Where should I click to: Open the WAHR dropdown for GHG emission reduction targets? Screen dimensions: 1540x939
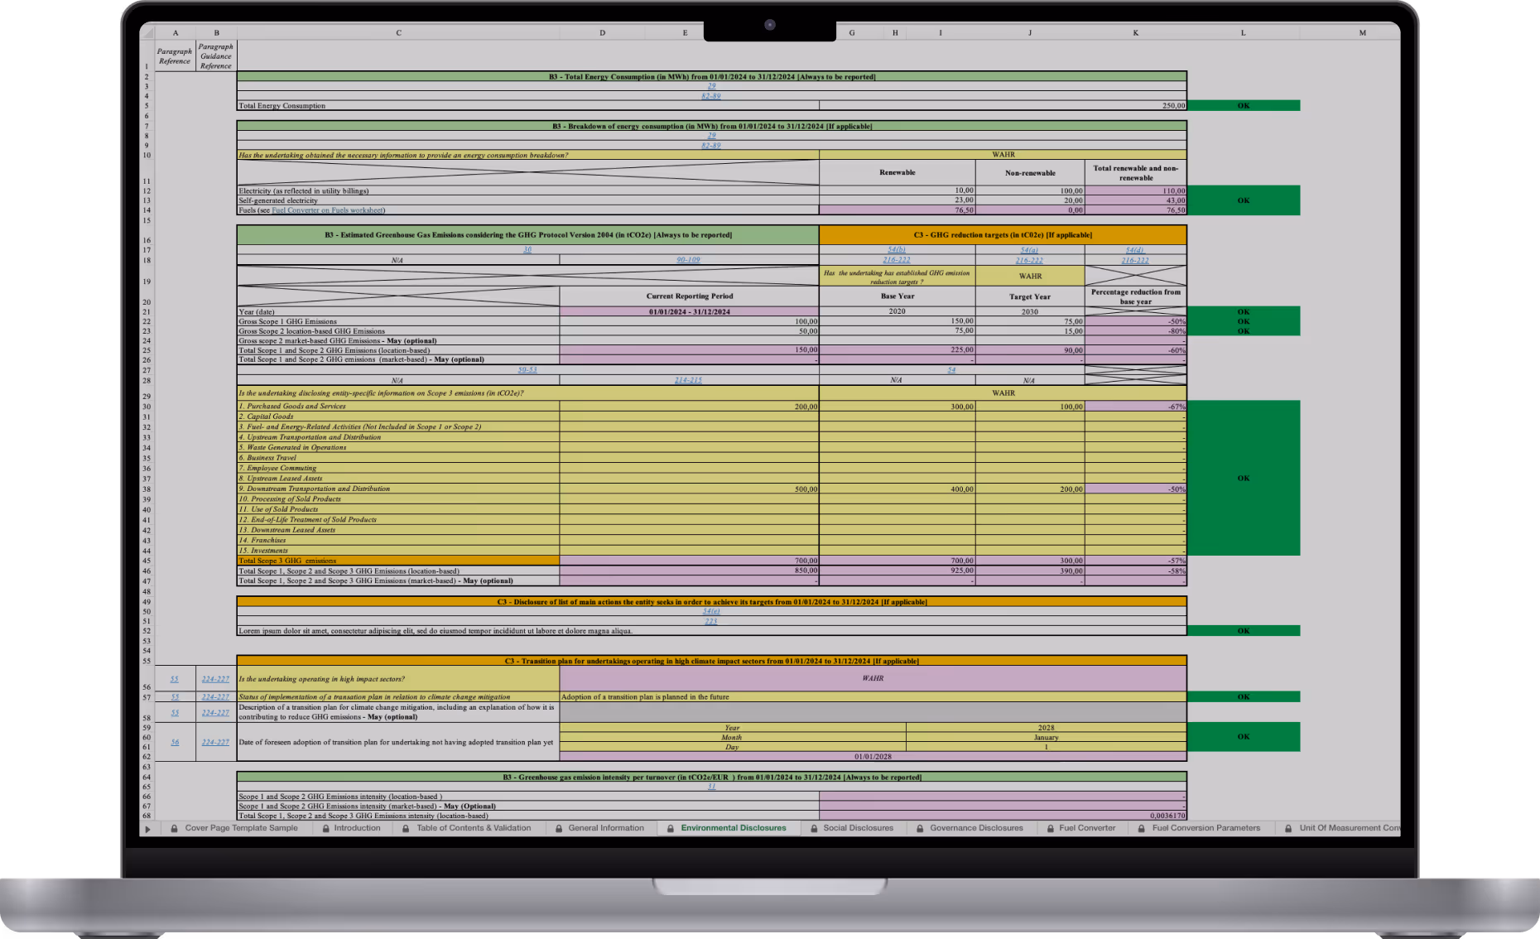click(1029, 274)
